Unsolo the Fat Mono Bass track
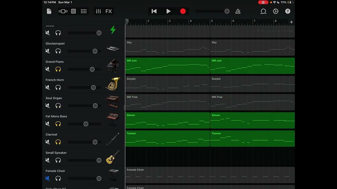This screenshot has width=337, height=189. click(x=58, y=124)
